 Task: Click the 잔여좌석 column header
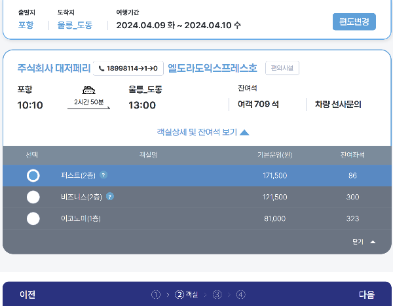click(x=352, y=155)
